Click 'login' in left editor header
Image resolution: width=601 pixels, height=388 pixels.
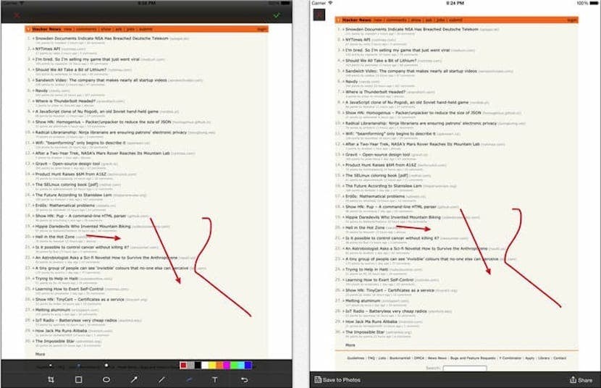click(x=262, y=29)
